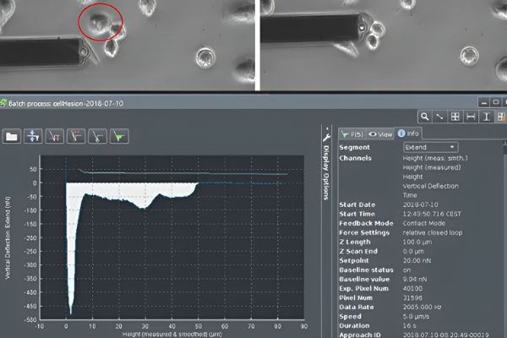The image size is (507, 338).
Task: Click the Segment label
Action: pos(354,148)
